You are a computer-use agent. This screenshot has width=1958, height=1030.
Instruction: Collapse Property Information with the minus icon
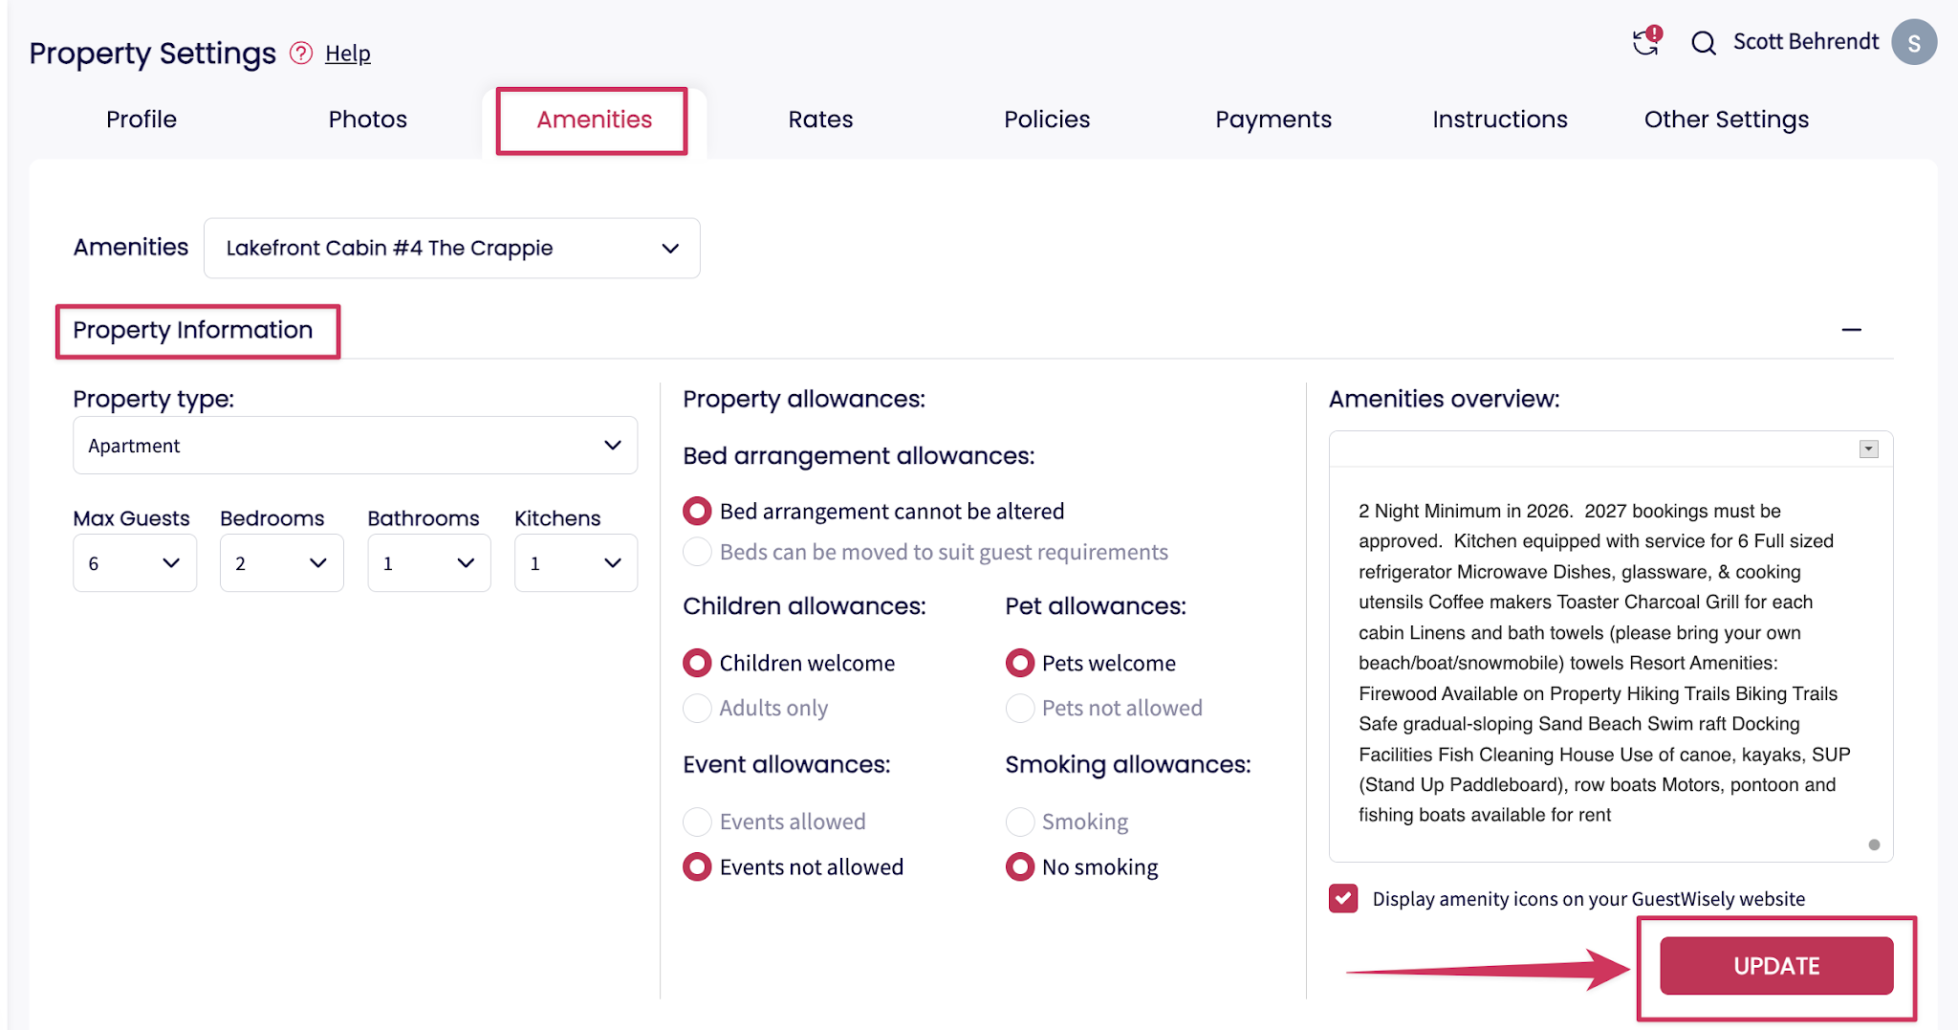pyautogui.click(x=1851, y=330)
